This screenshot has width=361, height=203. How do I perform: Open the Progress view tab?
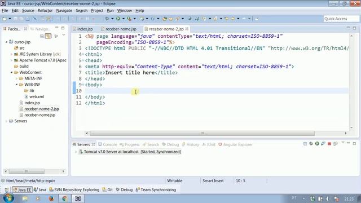tap(130, 144)
